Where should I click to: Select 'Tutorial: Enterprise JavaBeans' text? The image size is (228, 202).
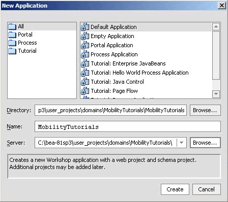[x=128, y=63]
